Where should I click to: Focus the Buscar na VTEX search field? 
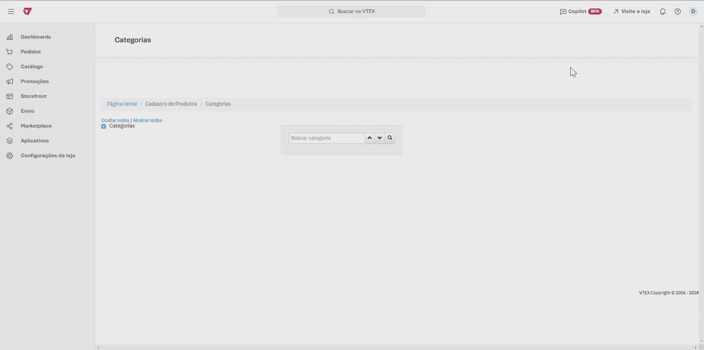(x=352, y=11)
